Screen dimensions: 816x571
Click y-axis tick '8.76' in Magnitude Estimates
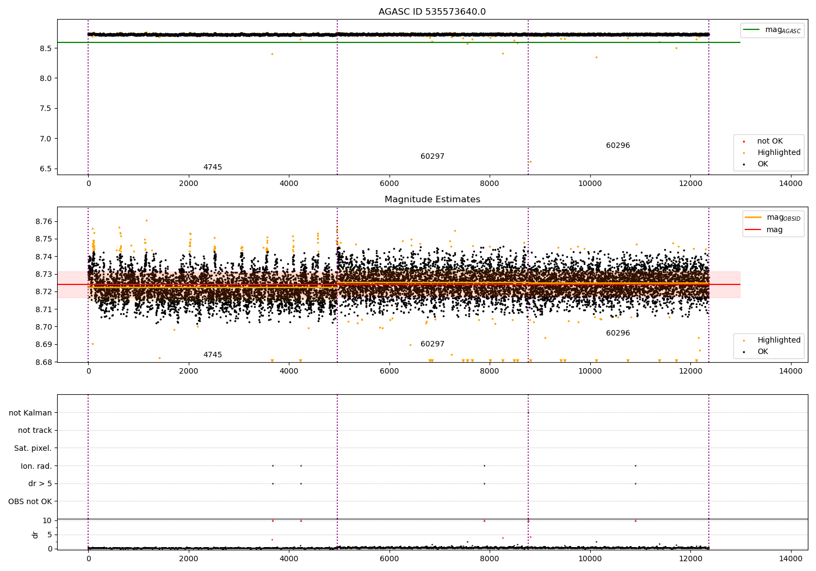(x=43, y=221)
